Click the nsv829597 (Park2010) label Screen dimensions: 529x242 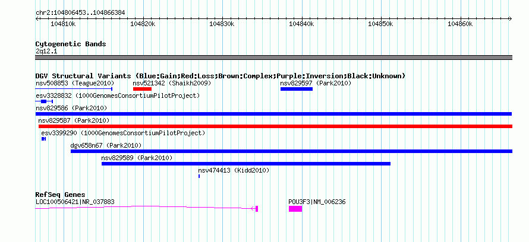[x=316, y=83]
